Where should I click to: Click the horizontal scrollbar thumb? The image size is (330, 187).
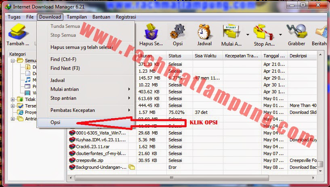click(172, 178)
